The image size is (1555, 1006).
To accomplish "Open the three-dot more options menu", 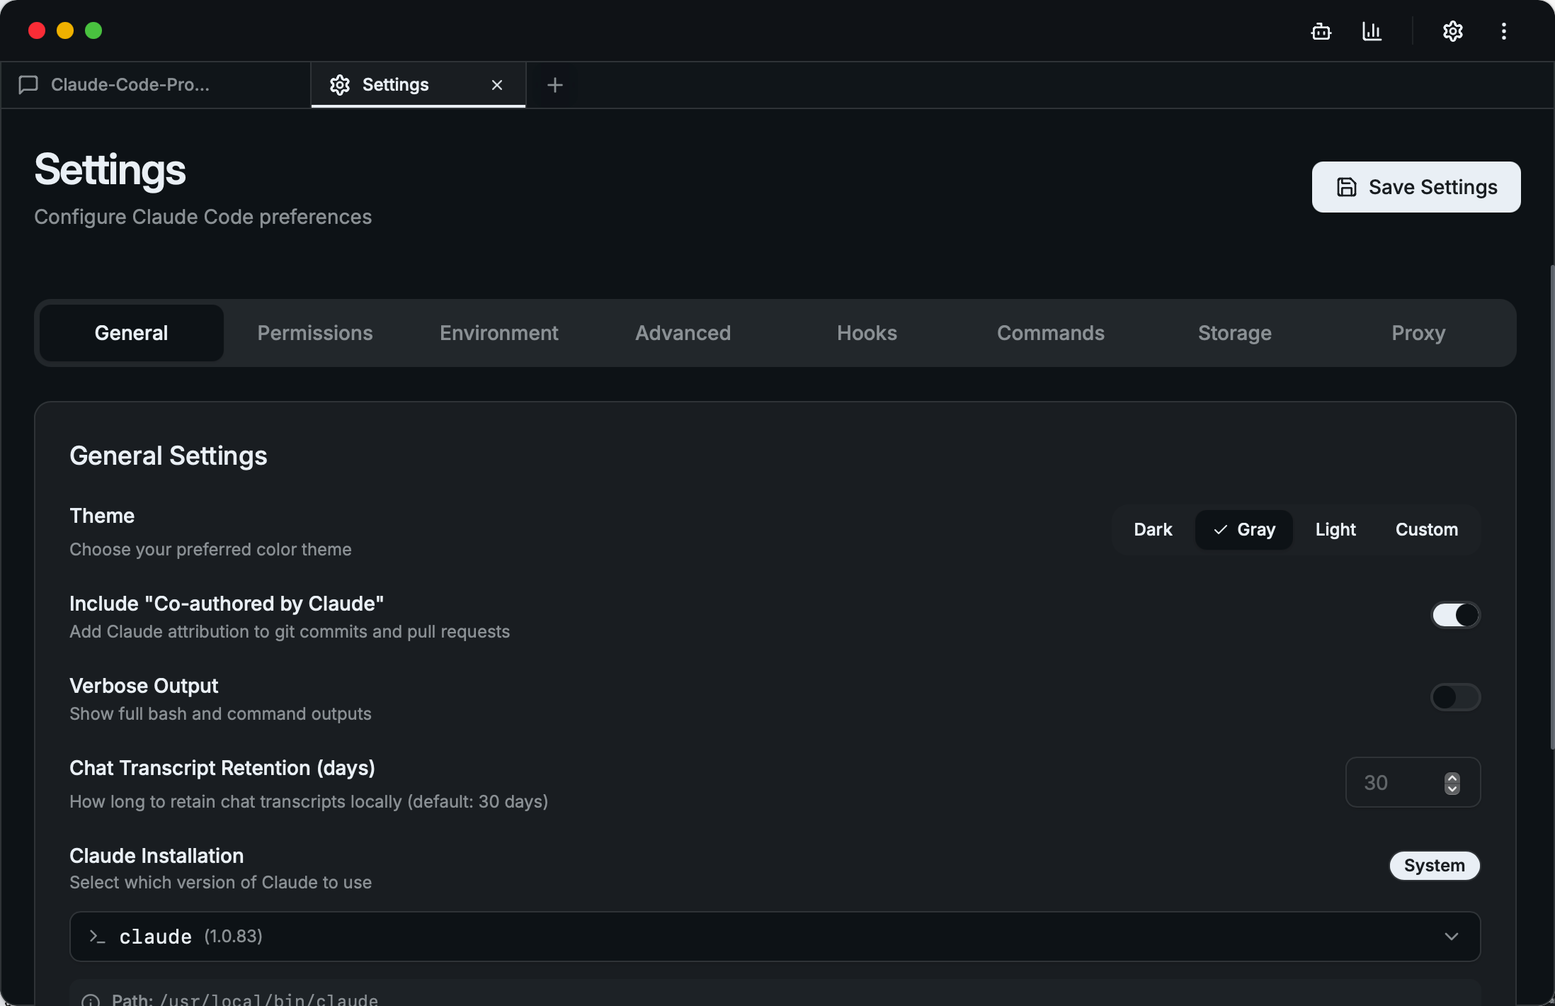I will click(x=1503, y=31).
